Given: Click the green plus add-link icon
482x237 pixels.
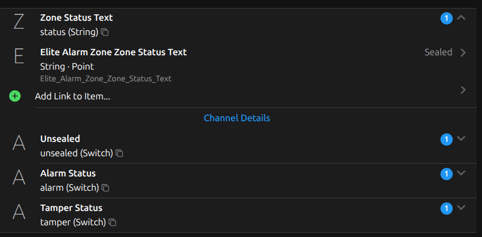Looking at the screenshot, I should click(x=15, y=96).
